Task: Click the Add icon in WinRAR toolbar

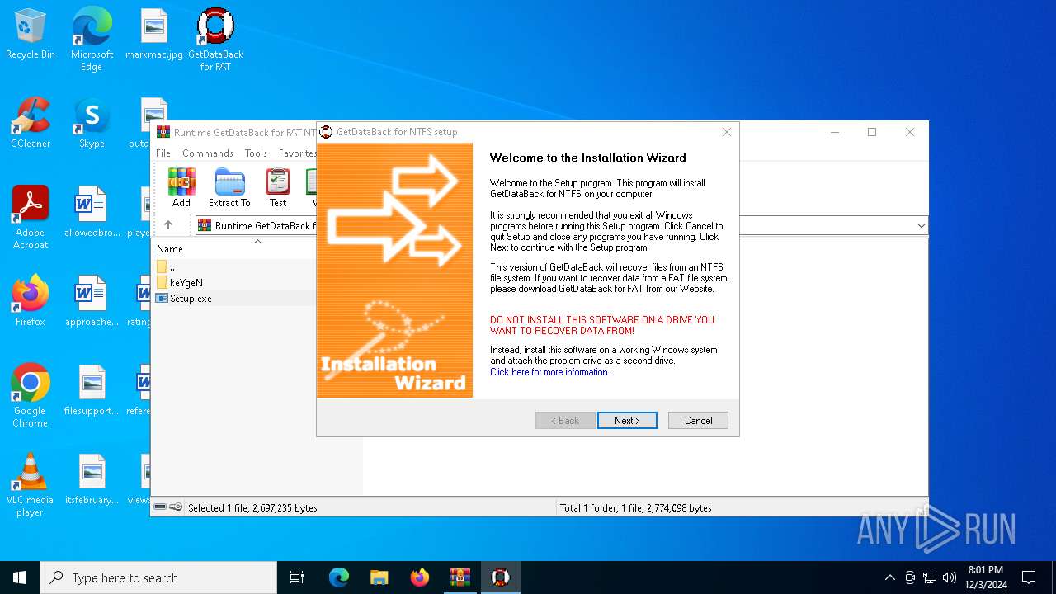Action: pyautogui.click(x=181, y=188)
